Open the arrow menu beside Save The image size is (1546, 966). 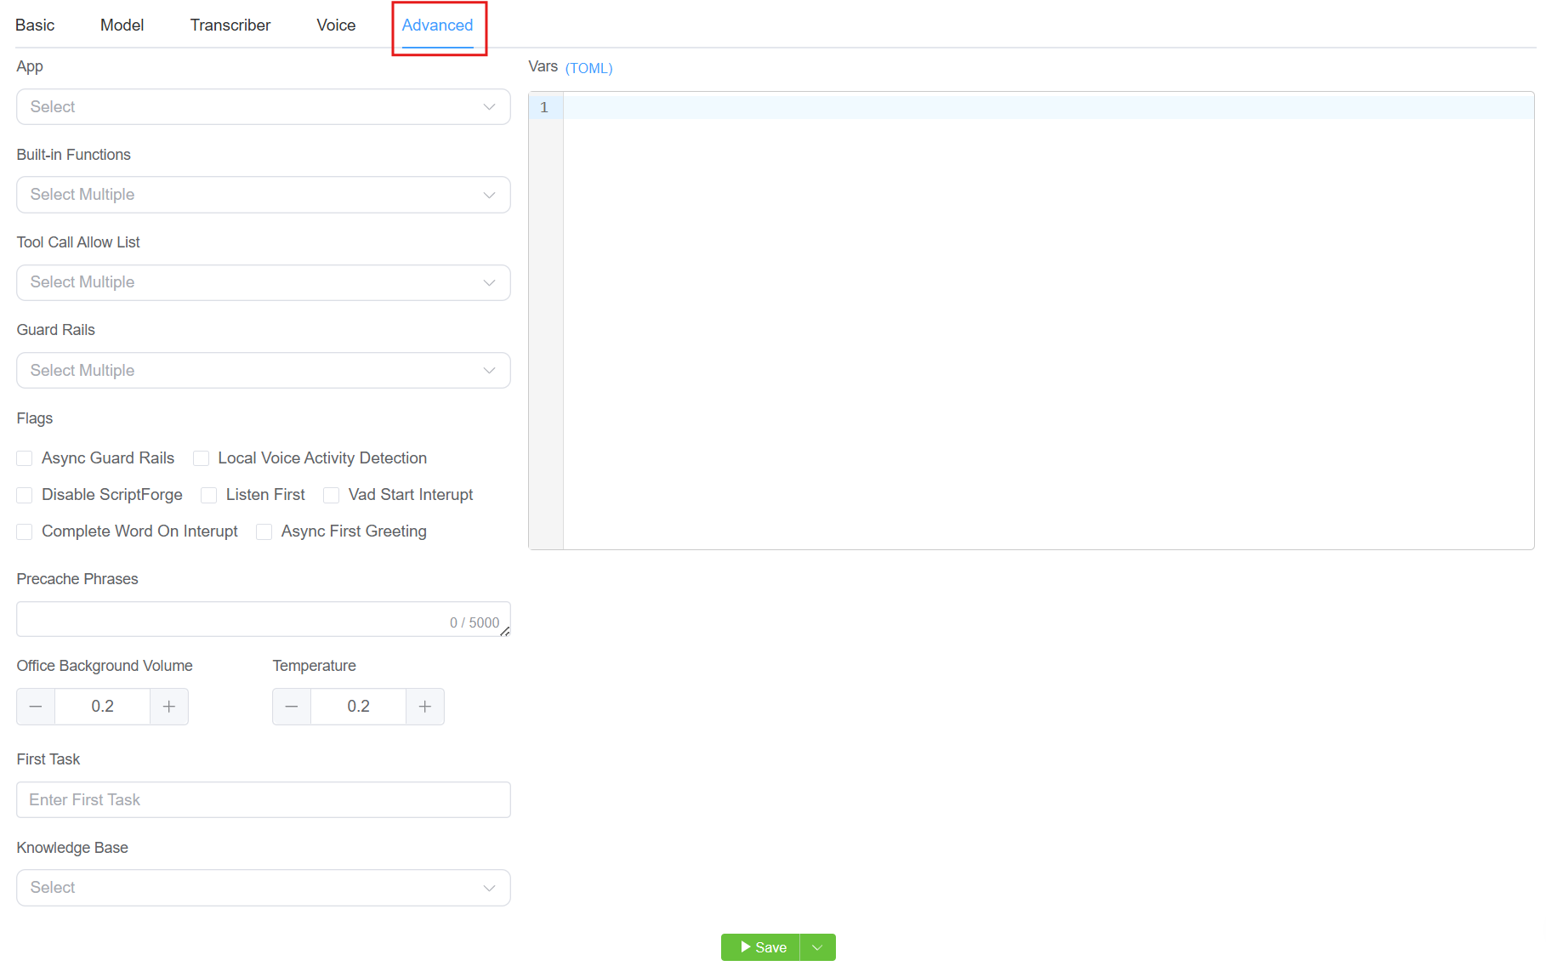coord(818,947)
